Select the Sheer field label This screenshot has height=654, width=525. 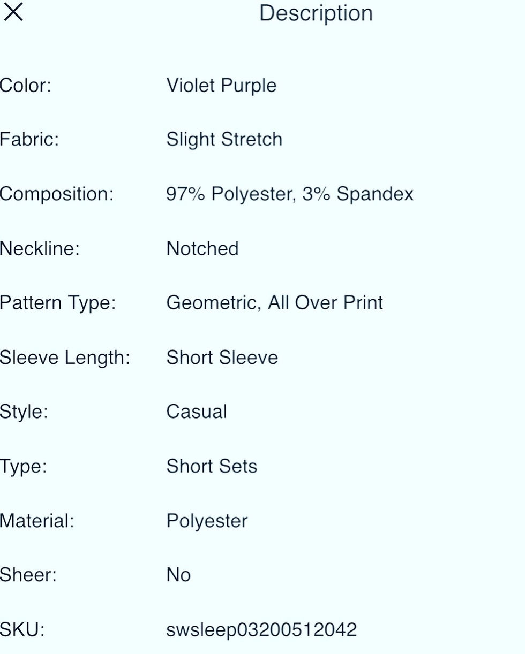28,575
